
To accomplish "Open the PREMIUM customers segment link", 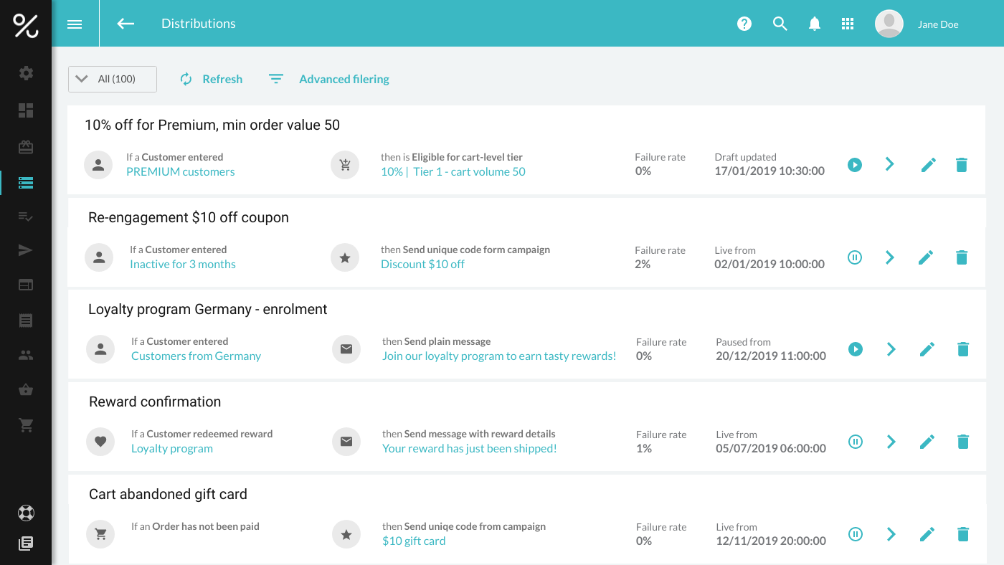I will click(x=180, y=172).
